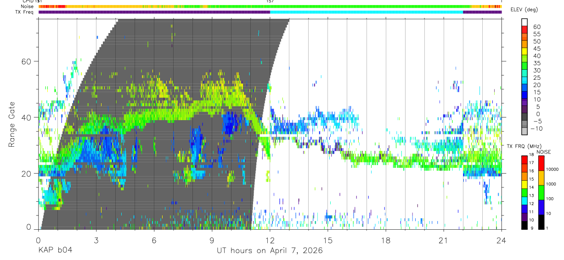Click the x-axis tick label '24'
The height and width of the screenshot is (260, 564).
pyautogui.click(x=501, y=240)
